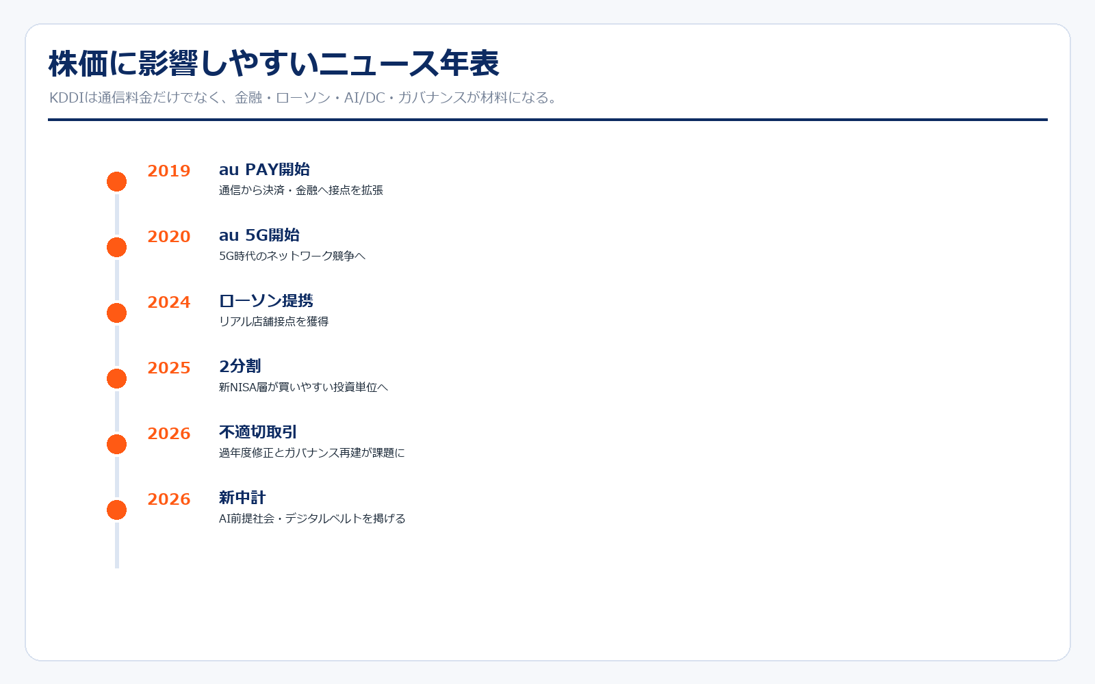This screenshot has height=684, width=1095.
Task: Click the description リアル店舗接点を獲得
Action: (274, 321)
